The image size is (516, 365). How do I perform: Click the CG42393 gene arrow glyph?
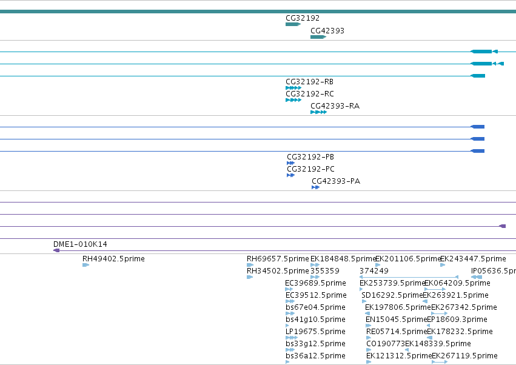(318, 37)
